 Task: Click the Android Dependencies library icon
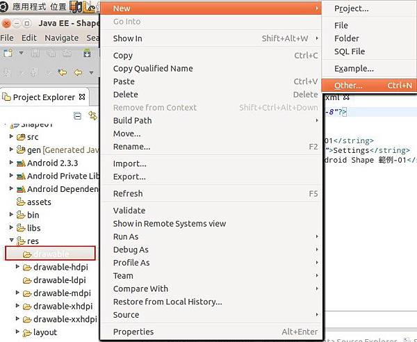[x=21, y=189]
